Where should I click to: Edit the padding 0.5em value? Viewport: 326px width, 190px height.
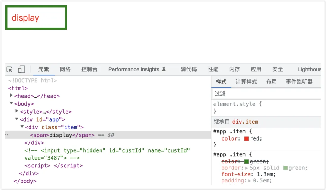[261, 180]
